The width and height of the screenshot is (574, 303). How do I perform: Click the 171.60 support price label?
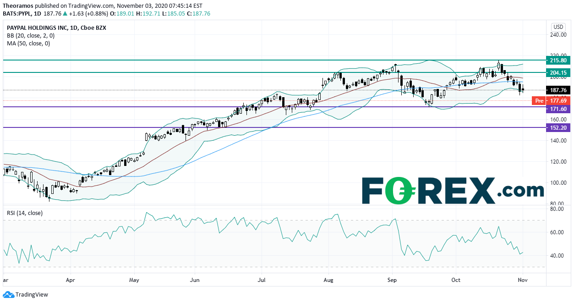[x=558, y=110]
